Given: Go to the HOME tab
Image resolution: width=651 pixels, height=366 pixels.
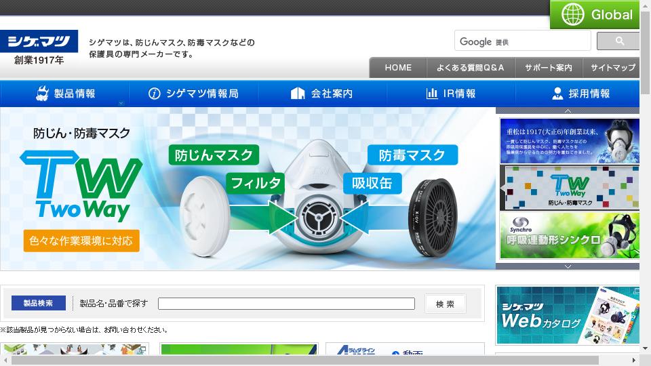Looking at the screenshot, I should [398, 68].
